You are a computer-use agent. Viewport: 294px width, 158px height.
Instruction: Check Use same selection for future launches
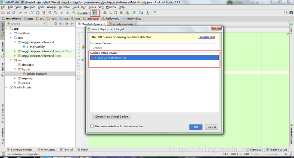click(x=92, y=126)
